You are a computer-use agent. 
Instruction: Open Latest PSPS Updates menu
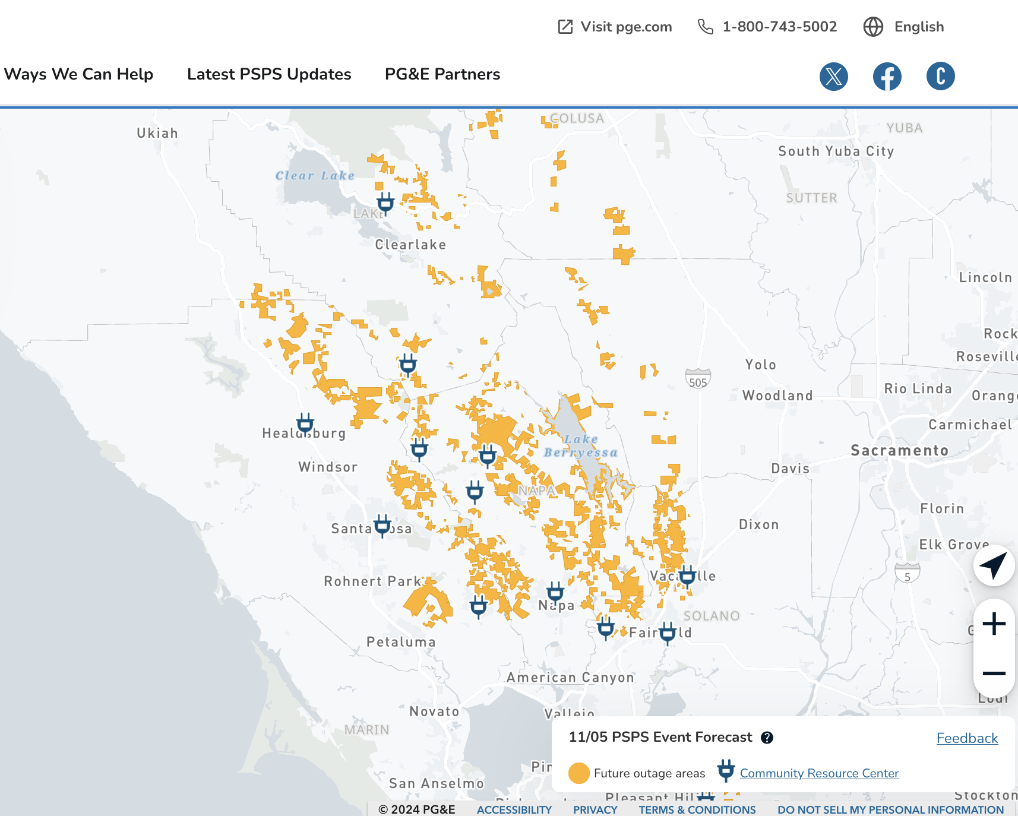point(269,74)
